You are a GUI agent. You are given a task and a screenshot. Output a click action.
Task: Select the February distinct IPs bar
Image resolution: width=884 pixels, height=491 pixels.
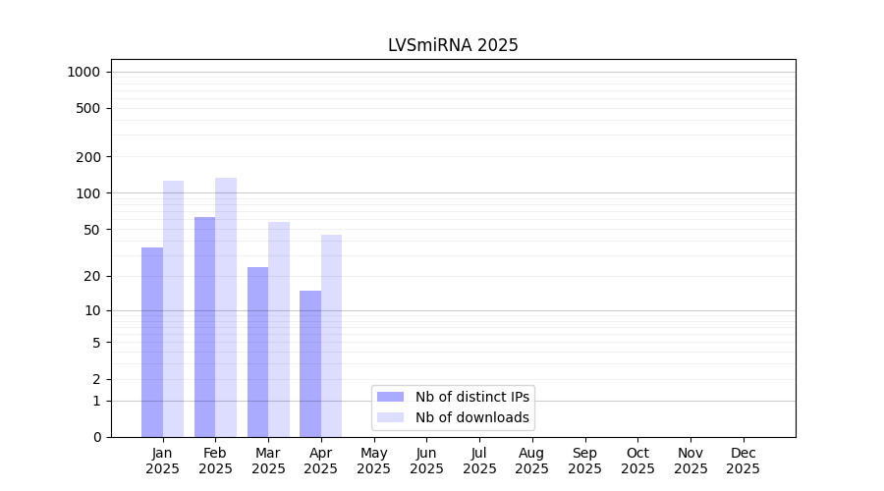coord(204,327)
